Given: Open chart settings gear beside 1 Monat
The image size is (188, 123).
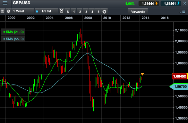Looking at the screenshot, I should 9,12.
